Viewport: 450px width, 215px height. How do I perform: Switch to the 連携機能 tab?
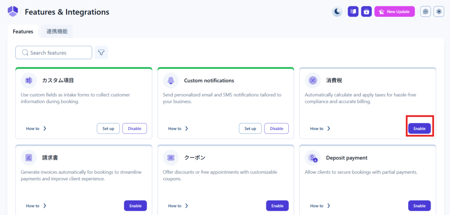click(57, 32)
